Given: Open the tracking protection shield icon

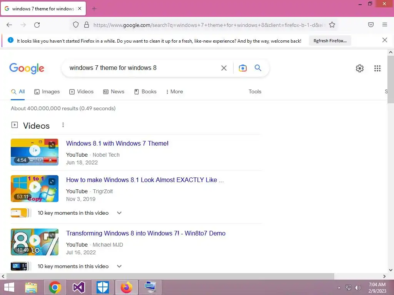Looking at the screenshot, I should point(76,25).
